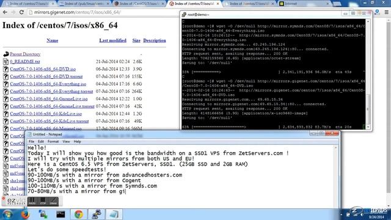The height and width of the screenshot is (220, 391).
Task: Click the file icon beside 0_README.txt
Action: click(5, 61)
